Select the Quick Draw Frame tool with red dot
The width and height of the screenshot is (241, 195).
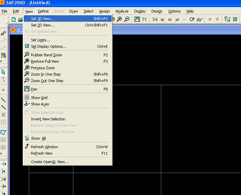[3, 107]
